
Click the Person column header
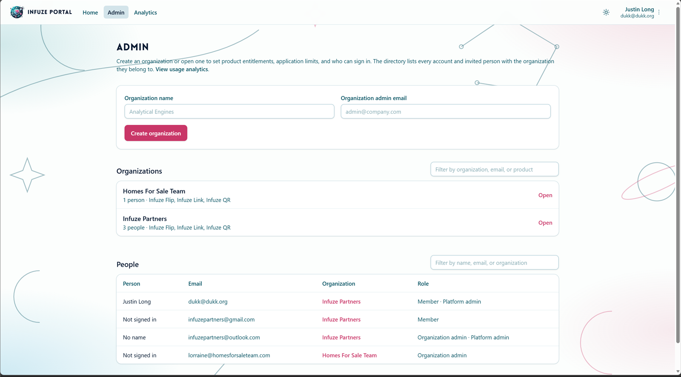point(132,284)
